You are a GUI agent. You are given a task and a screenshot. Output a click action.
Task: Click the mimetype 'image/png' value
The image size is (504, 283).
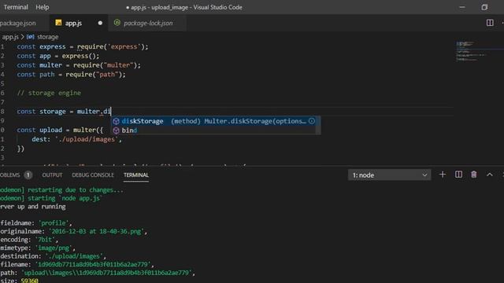(54, 248)
